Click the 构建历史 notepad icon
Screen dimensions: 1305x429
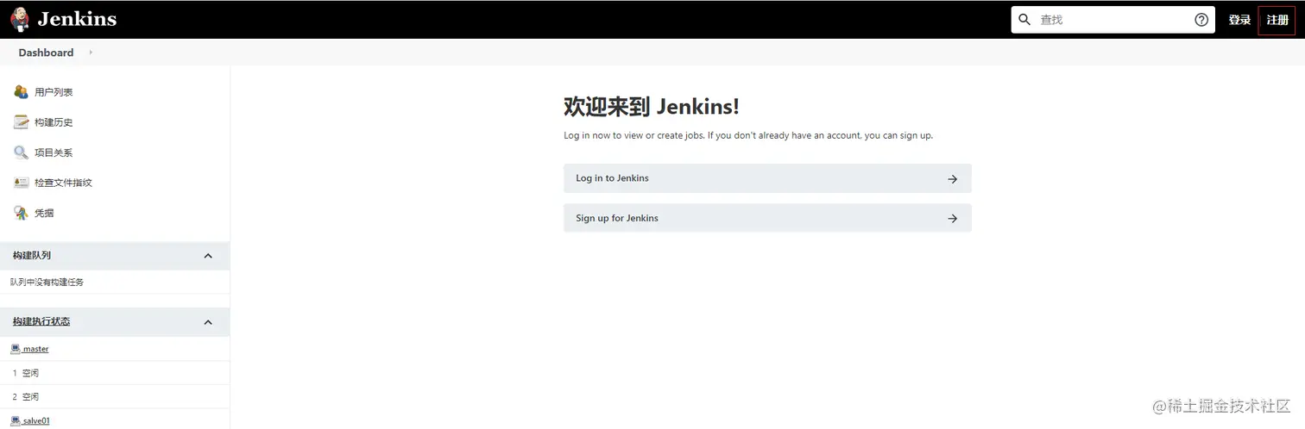pyautogui.click(x=21, y=121)
